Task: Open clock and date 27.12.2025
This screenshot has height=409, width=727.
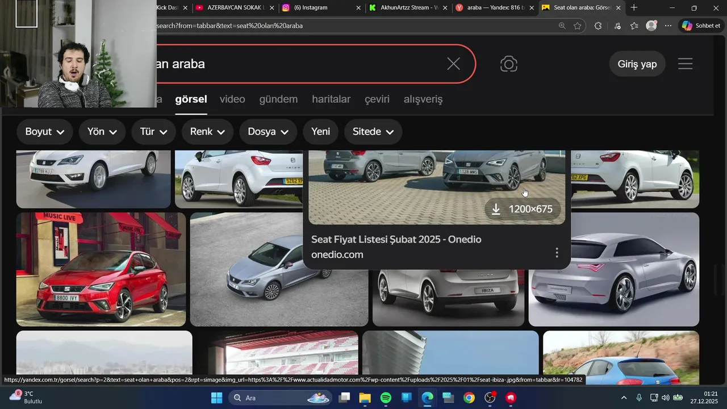Action: pos(704,397)
